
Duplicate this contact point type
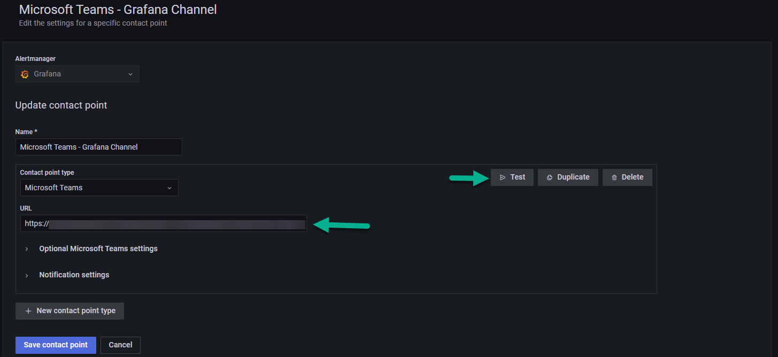568,177
